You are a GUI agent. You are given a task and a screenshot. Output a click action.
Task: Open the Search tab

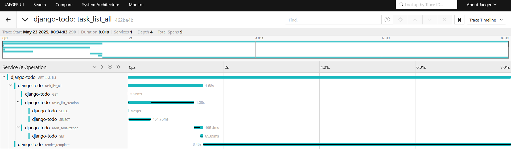(x=40, y=5)
